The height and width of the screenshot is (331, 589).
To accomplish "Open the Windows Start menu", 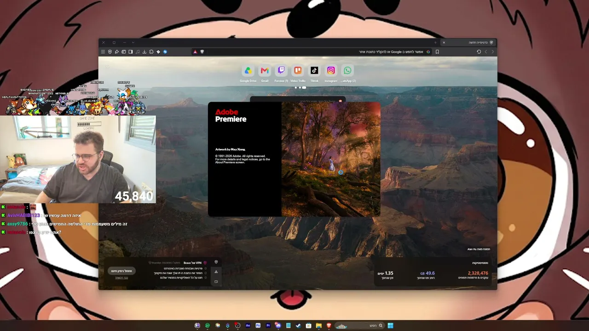I will point(390,325).
